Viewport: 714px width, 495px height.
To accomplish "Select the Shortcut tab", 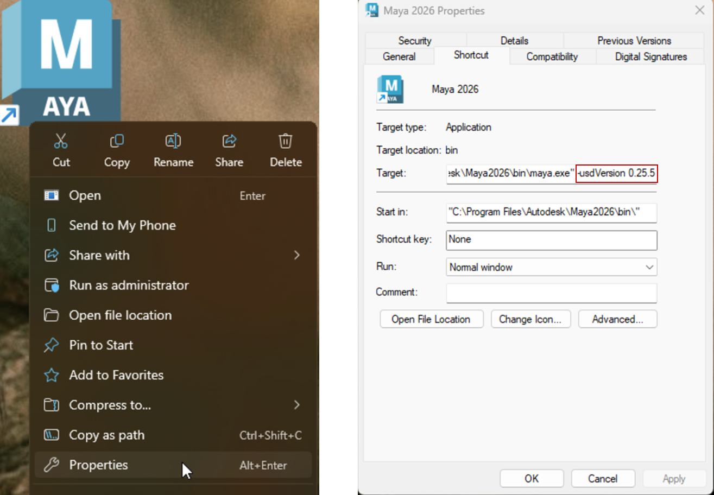I will (x=471, y=55).
